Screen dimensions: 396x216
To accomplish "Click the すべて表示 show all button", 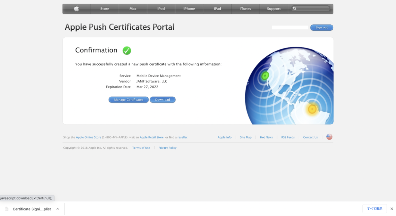I will [375, 209].
